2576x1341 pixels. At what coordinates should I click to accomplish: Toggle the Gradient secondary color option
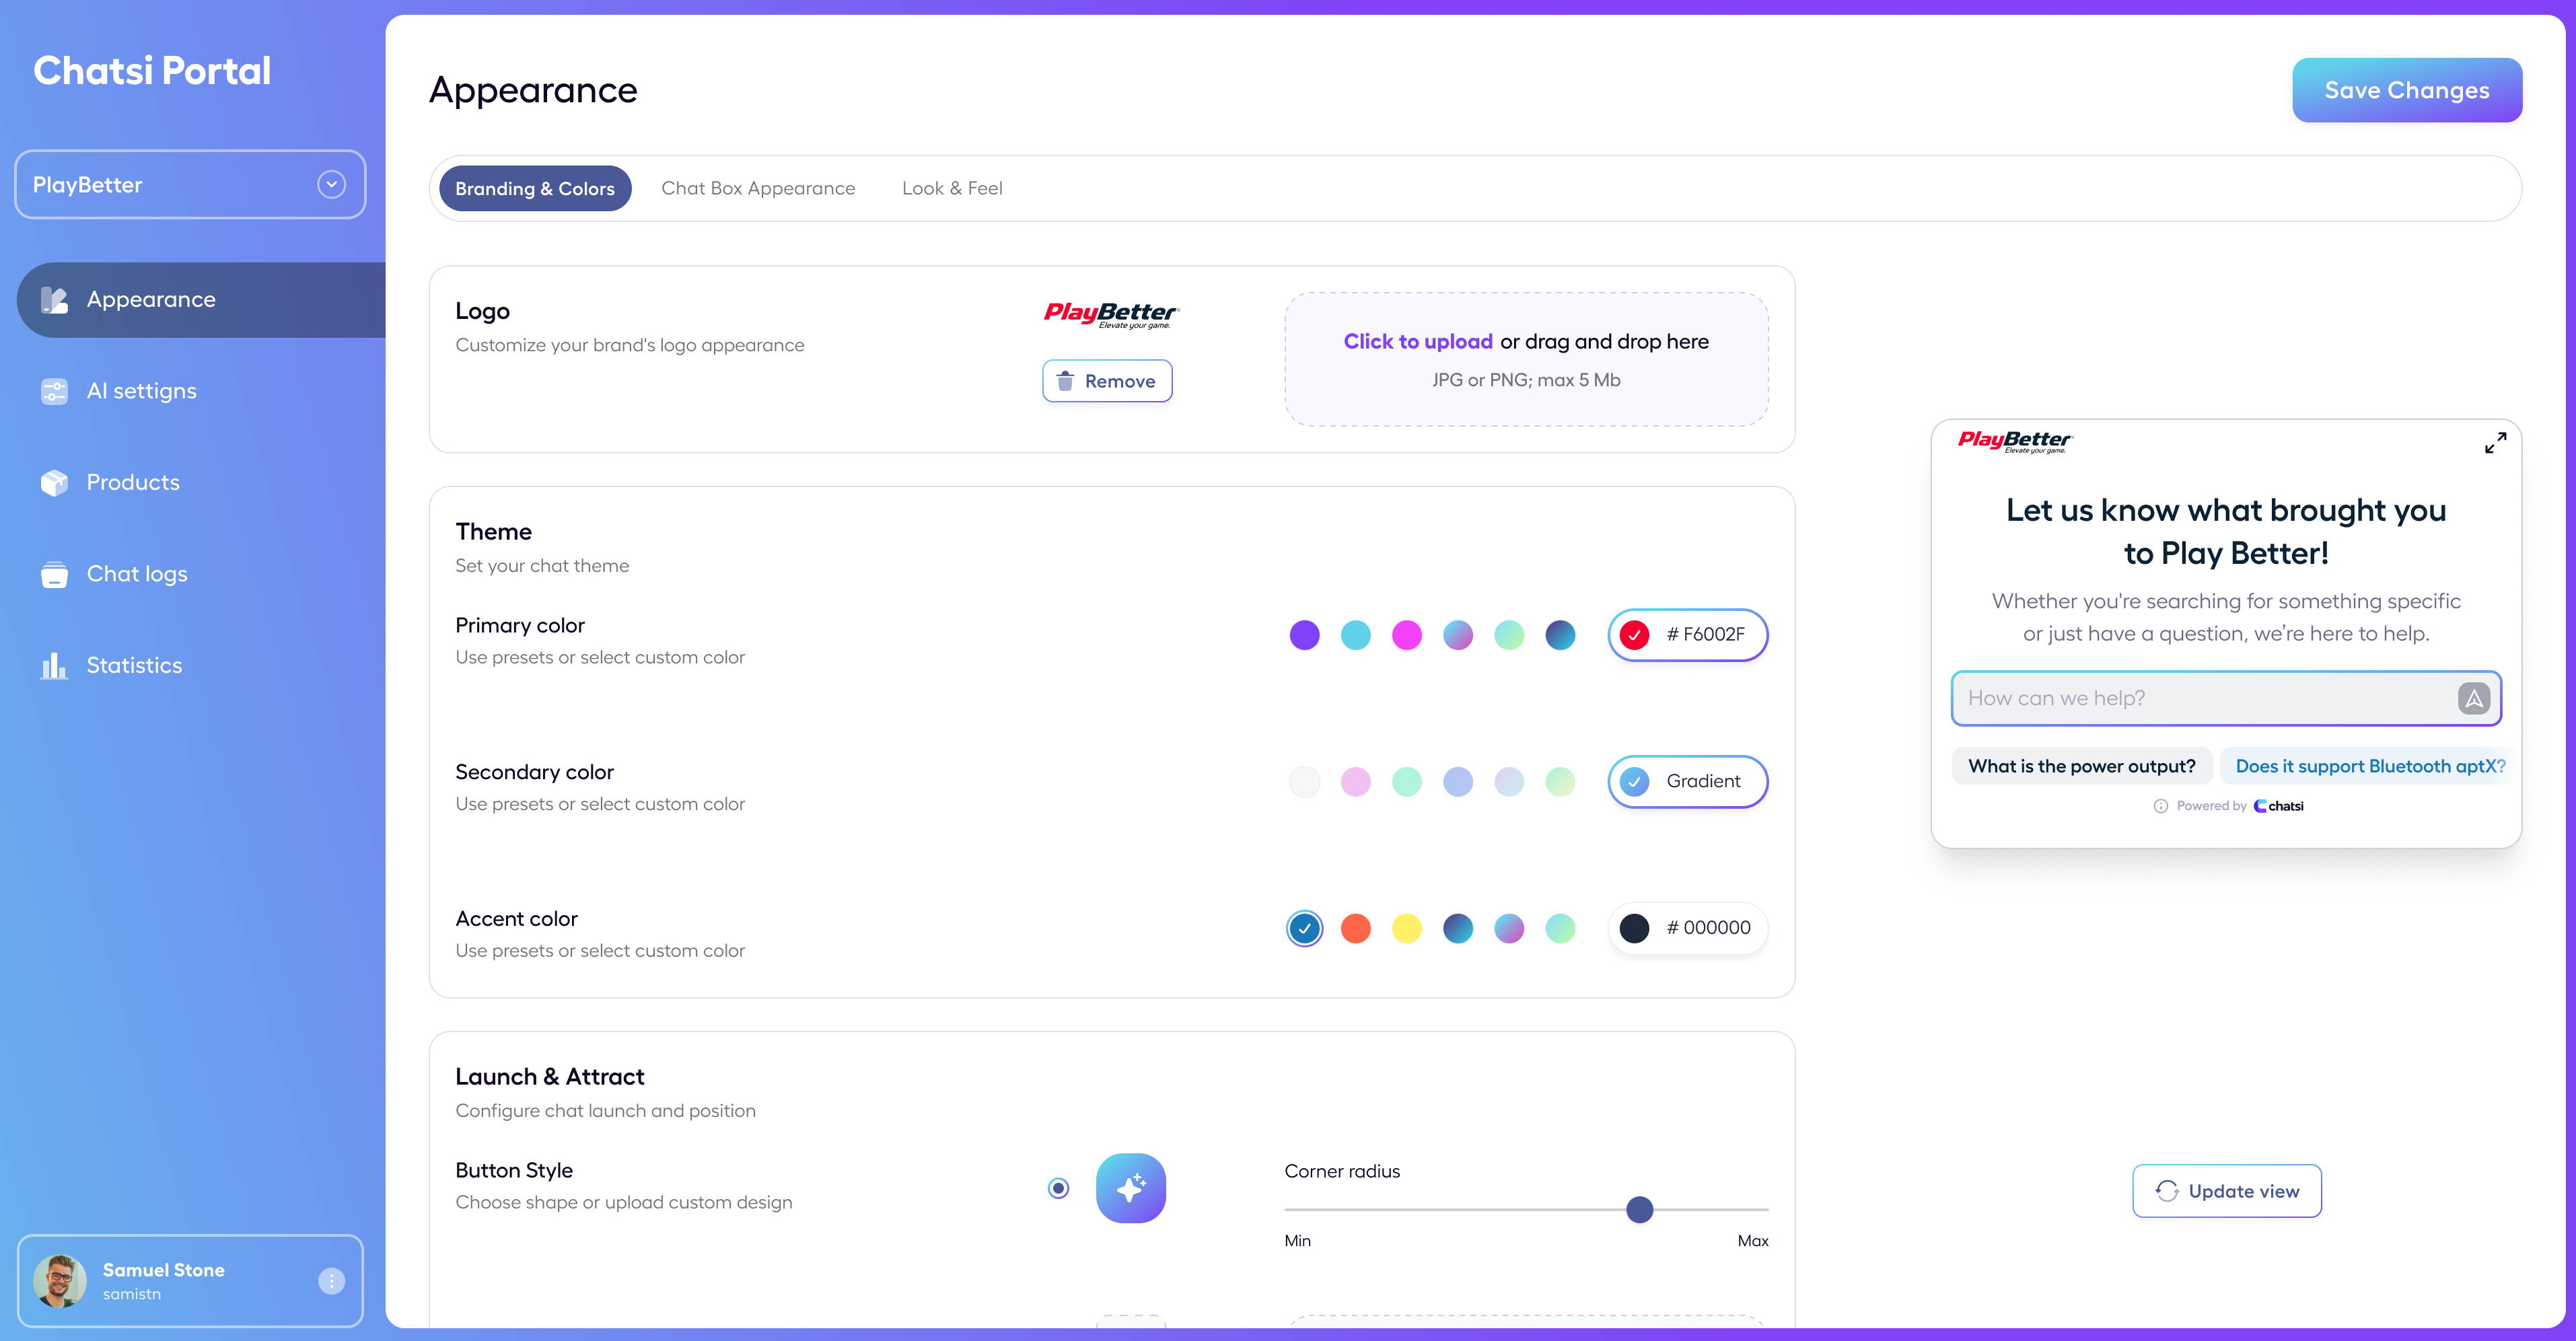coord(1688,781)
